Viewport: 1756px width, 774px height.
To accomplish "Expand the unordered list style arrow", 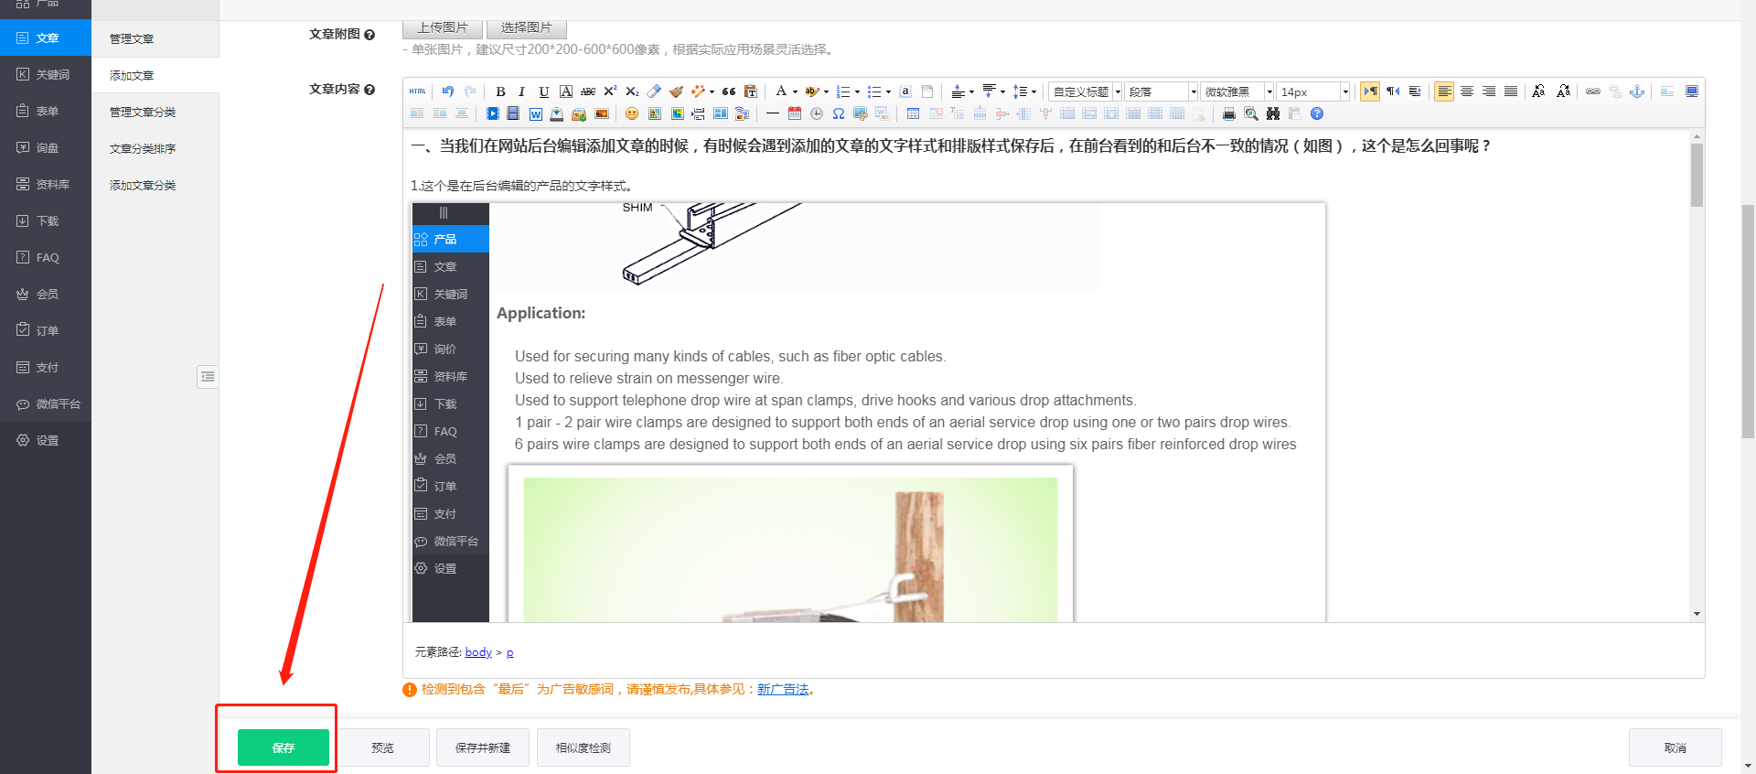I will coord(888,91).
